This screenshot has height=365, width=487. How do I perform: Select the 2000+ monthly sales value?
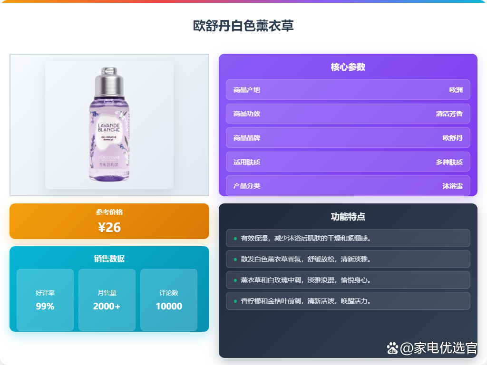pyautogui.click(x=107, y=307)
